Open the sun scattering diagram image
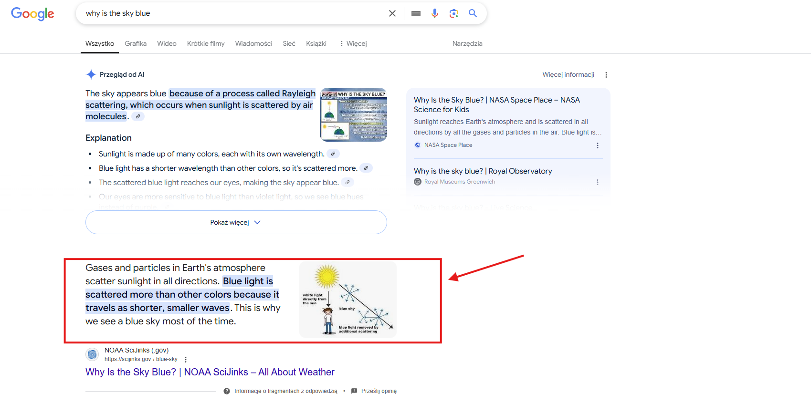 pos(348,300)
